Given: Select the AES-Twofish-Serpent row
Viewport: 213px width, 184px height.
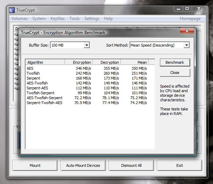Looking at the screenshot, I should 90,98.
